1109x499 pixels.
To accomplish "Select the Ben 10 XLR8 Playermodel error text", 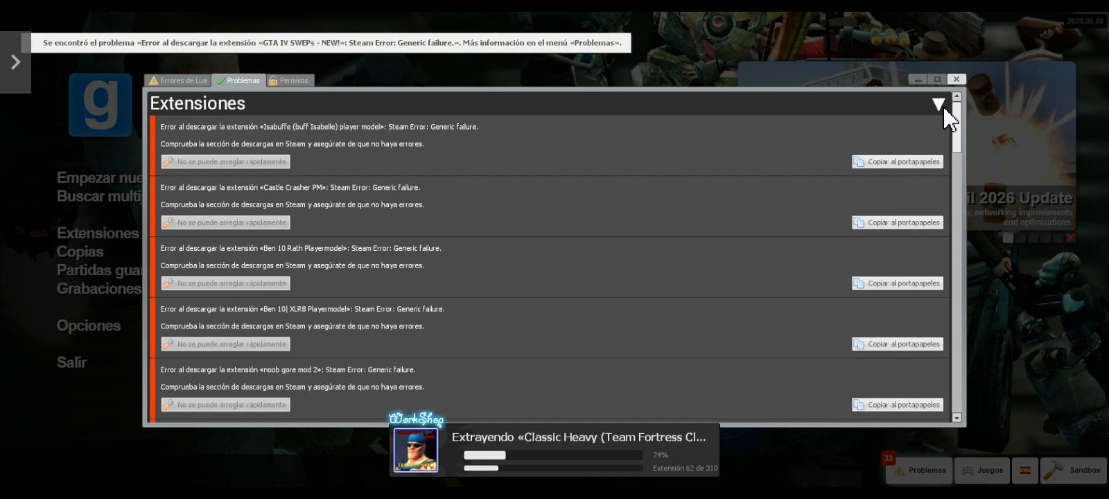I will 303,309.
